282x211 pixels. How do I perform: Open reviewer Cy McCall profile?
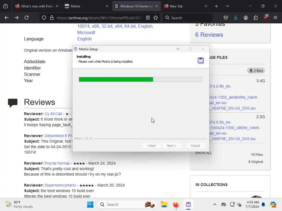pyautogui.click(x=53, y=114)
